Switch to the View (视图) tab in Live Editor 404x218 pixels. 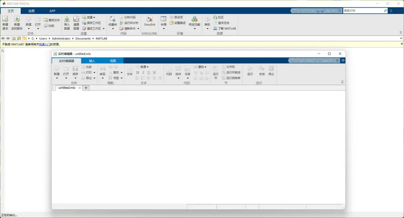[x=113, y=61]
